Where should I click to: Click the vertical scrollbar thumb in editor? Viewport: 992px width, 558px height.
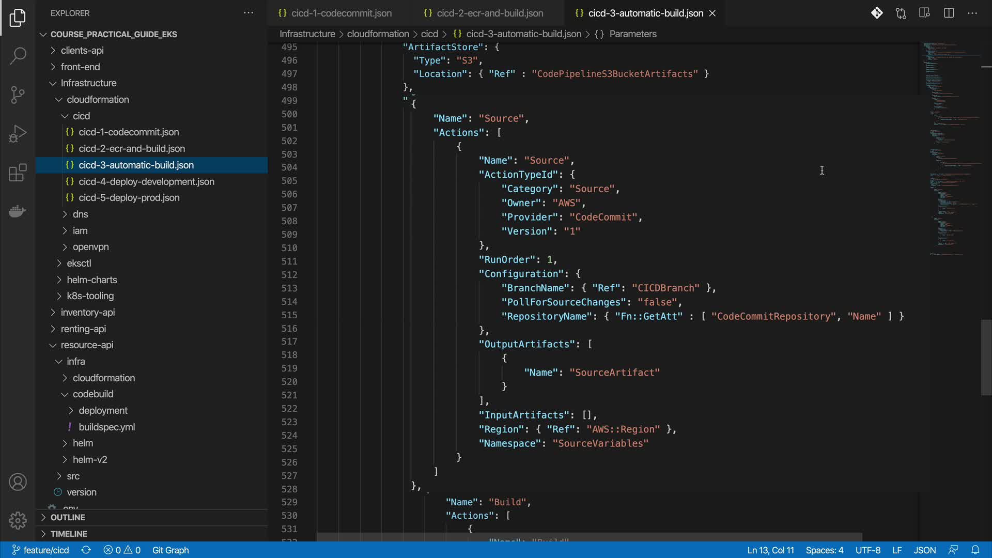click(x=986, y=358)
